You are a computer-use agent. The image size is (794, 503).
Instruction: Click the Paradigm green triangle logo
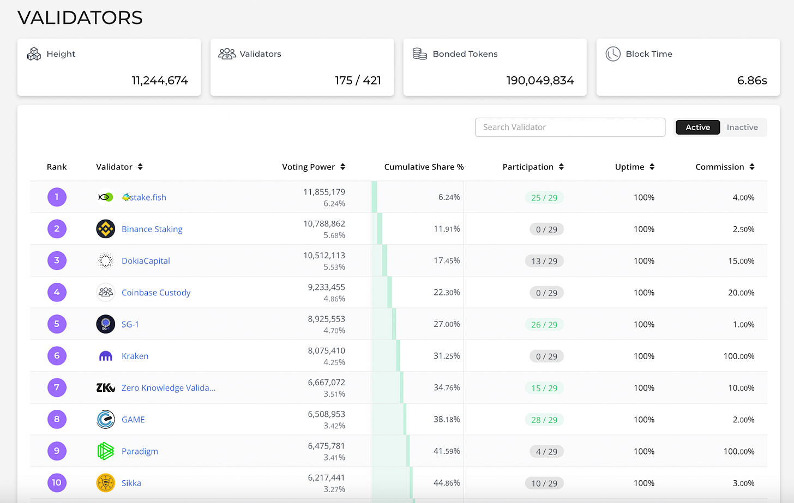coord(105,451)
